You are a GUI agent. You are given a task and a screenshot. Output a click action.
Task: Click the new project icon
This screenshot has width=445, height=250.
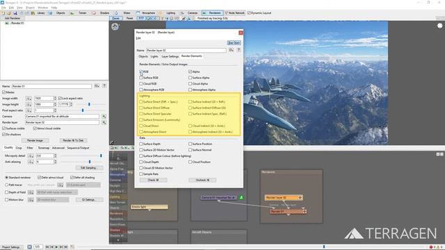tap(3, 13)
